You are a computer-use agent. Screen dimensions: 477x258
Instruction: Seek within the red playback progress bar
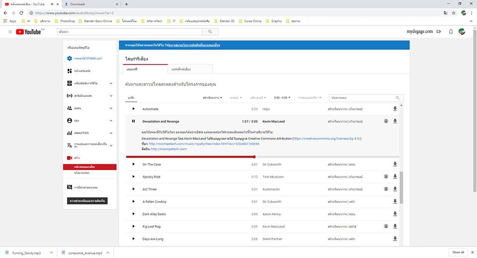coord(262,157)
